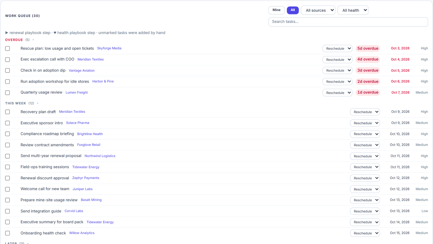Open Reschedule dropdown for Skyforge Media task

(x=337, y=48)
